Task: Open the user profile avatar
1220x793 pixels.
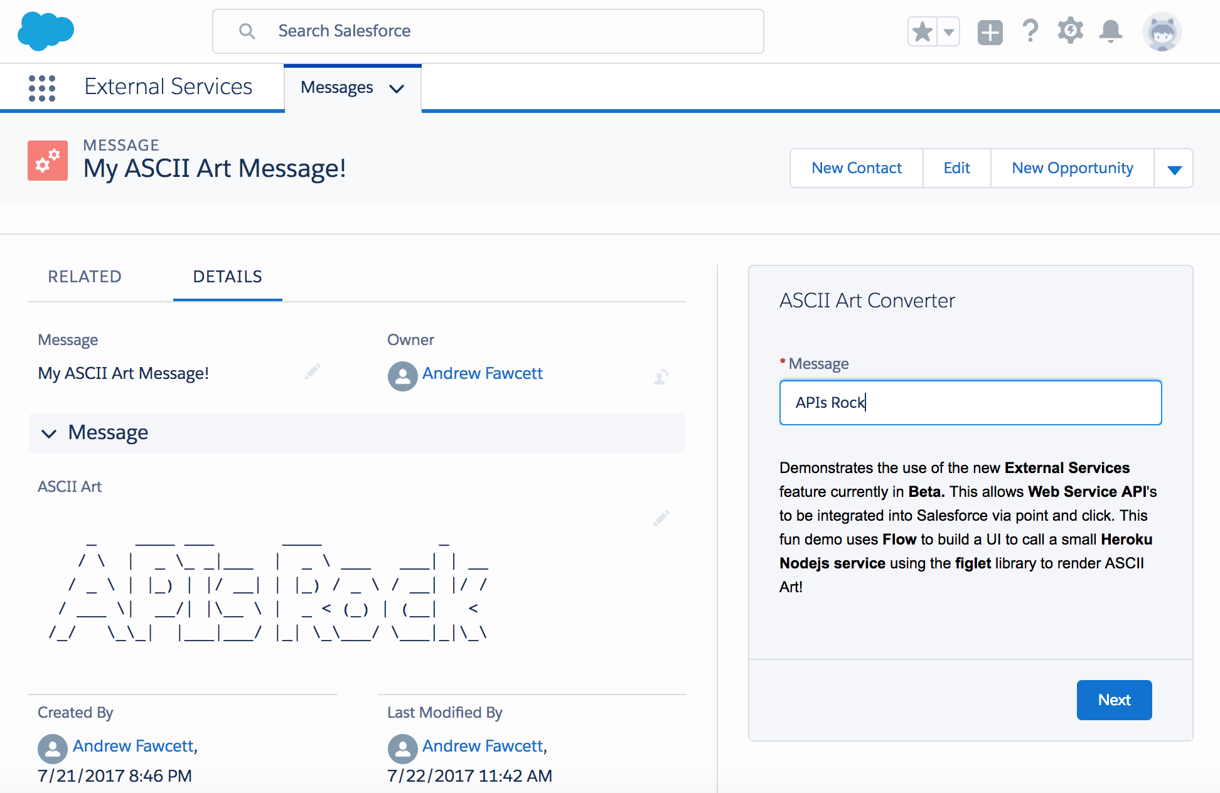Action: [1162, 31]
